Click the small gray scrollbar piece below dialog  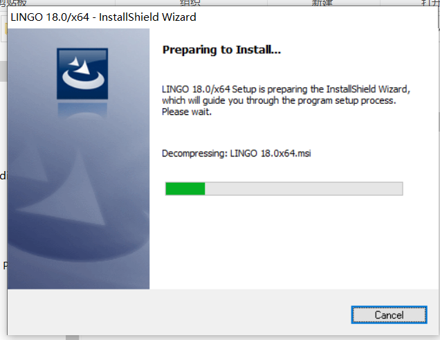click(73, 337)
